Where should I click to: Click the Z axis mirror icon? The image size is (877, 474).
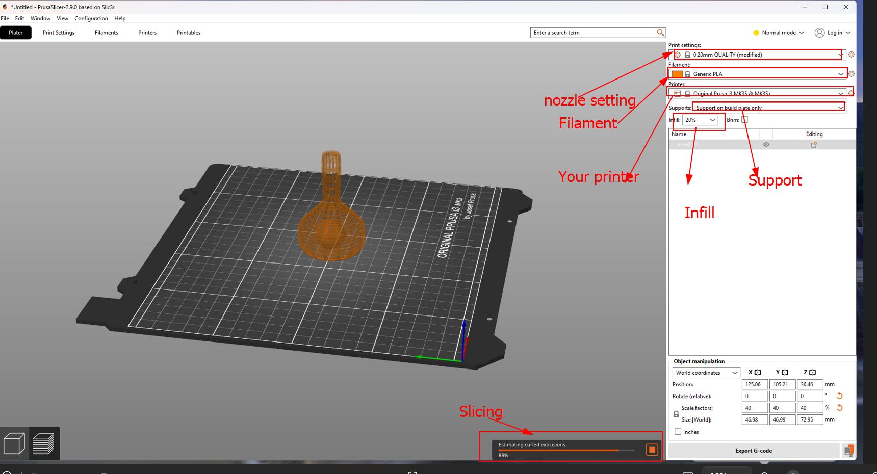pyautogui.click(x=812, y=373)
